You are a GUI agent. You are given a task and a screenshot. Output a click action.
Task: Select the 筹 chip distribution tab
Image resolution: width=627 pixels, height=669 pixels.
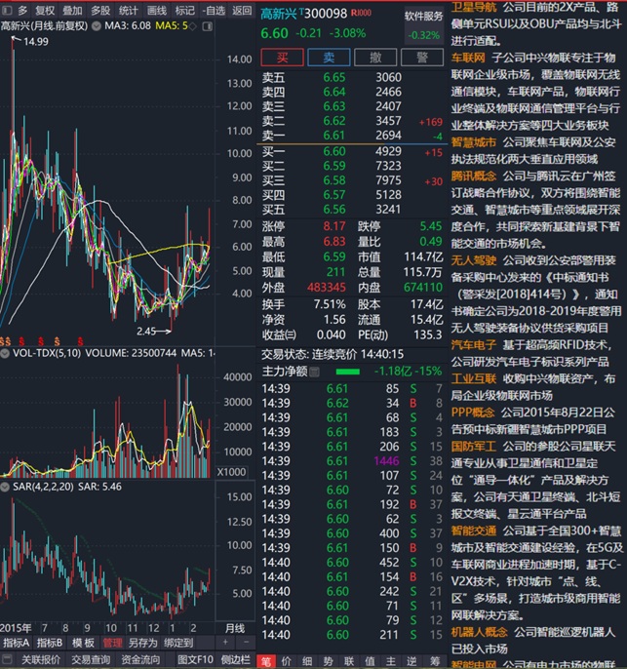(x=434, y=662)
